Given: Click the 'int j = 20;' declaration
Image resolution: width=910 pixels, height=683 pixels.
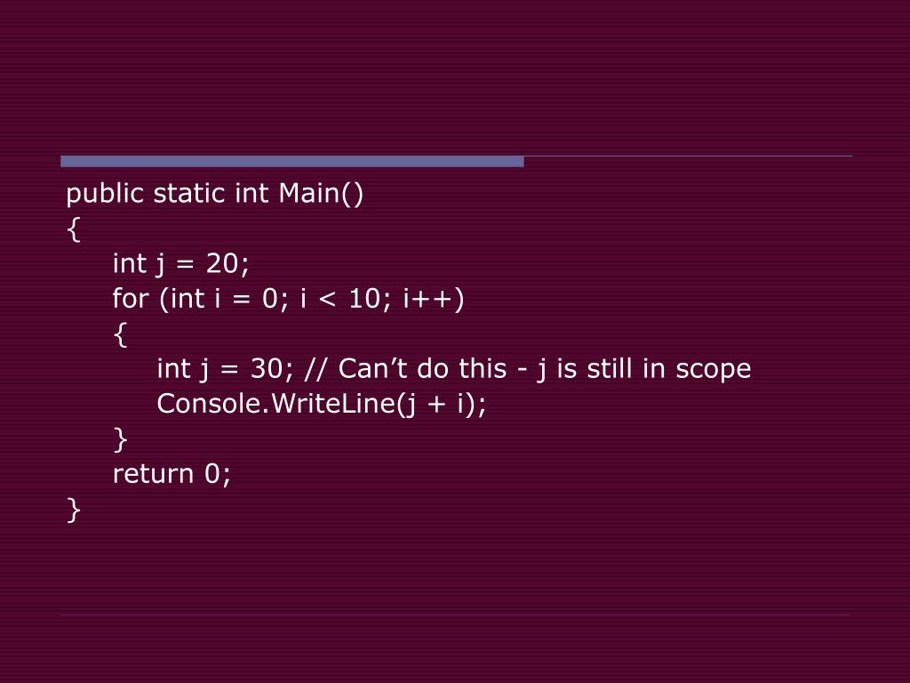Looking at the screenshot, I should (x=181, y=263).
